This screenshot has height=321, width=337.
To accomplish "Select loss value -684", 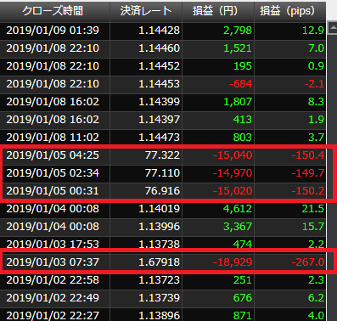I will pyautogui.click(x=240, y=83).
